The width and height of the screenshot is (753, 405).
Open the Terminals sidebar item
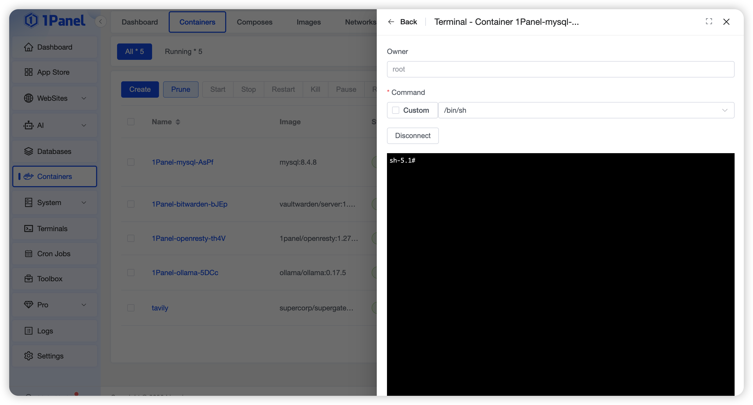[52, 229]
